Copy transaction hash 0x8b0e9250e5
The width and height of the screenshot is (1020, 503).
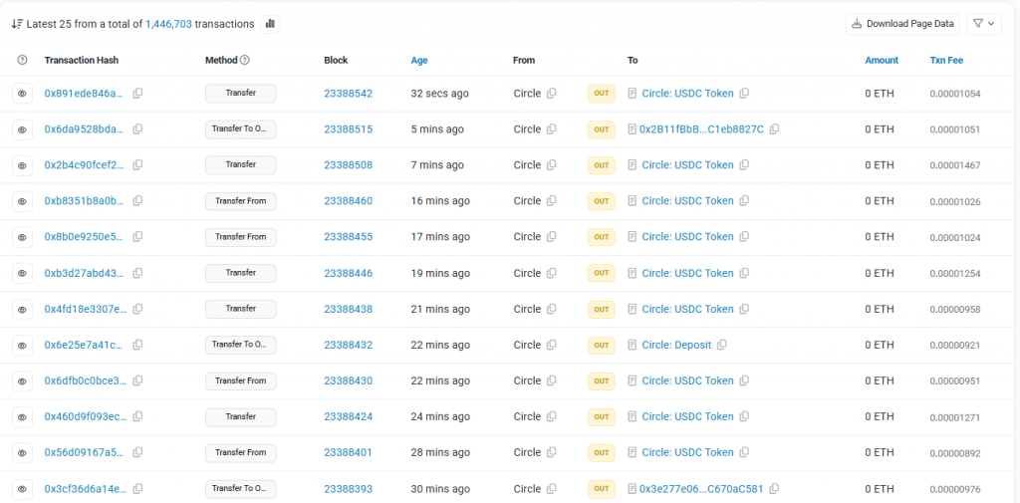(x=137, y=237)
